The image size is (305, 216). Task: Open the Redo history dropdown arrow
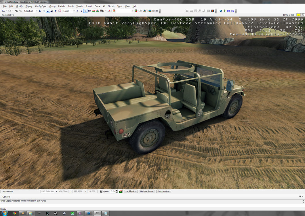coord(12,11)
